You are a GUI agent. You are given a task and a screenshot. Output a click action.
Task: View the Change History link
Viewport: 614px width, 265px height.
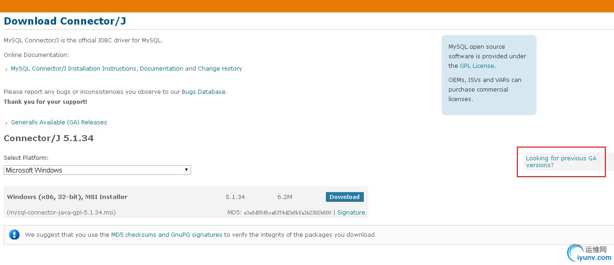point(220,69)
